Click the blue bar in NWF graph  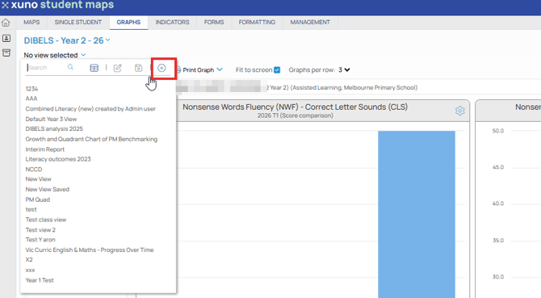coord(417,214)
